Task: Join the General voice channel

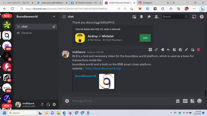Action: (x=36, y=33)
